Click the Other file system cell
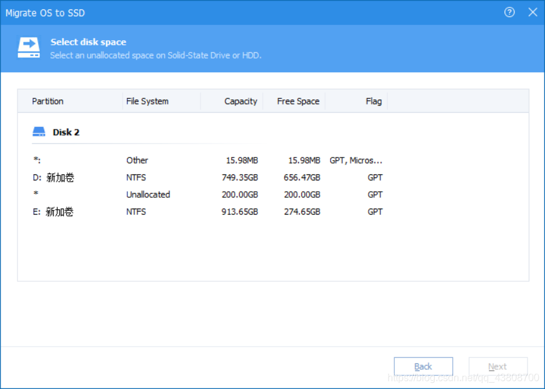This screenshot has width=545, height=389. 137,161
